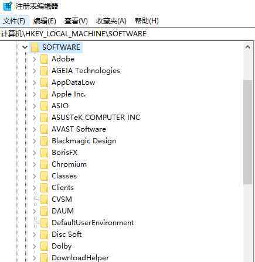Click the Dolby folder icon

pos(44,246)
